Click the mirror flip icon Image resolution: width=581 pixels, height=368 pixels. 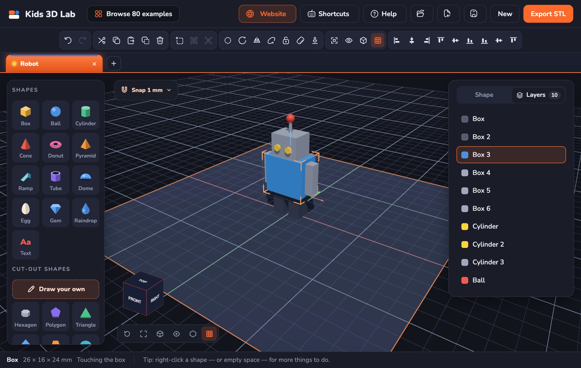(x=257, y=40)
